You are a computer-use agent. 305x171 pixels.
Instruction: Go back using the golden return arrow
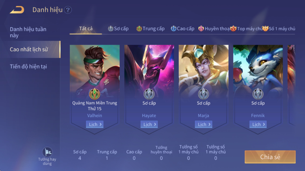point(17,10)
